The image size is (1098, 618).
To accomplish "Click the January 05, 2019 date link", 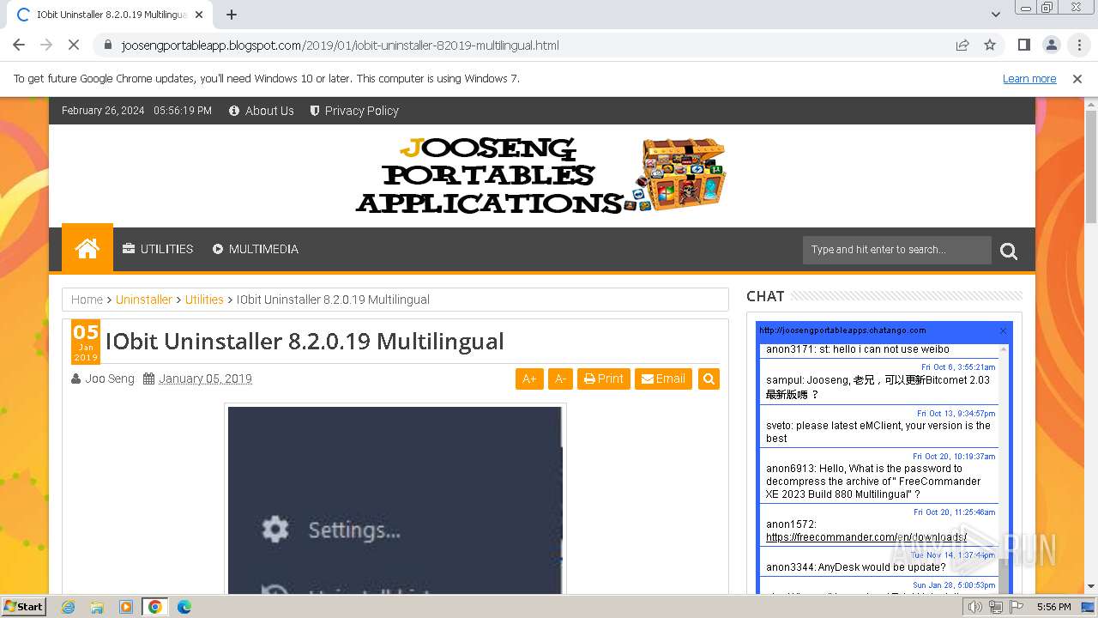I will tap(205, 379).
